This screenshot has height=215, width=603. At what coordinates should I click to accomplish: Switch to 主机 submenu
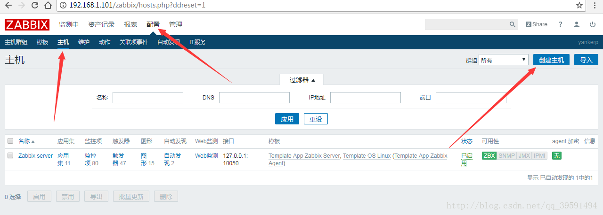(63, 42)
